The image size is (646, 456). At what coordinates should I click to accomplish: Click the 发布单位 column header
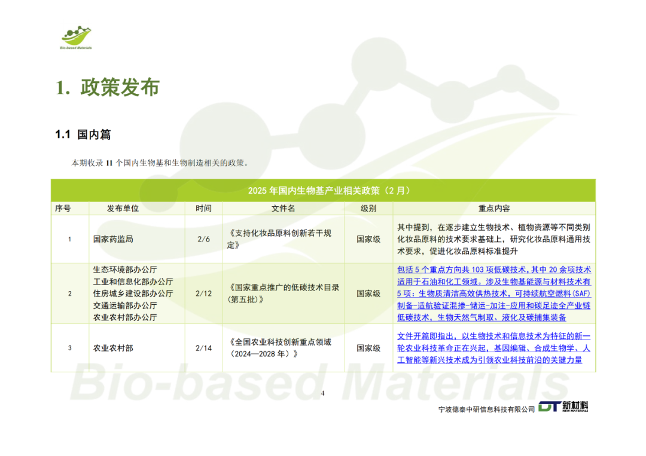point(123,209)
